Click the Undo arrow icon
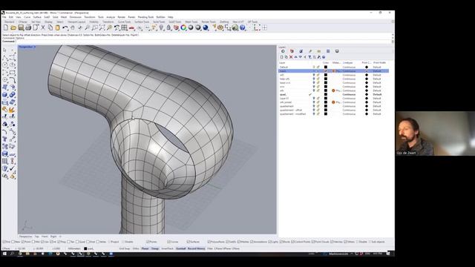Image resolution: width=475 pixels, height=267 pixels. (65, 28)
